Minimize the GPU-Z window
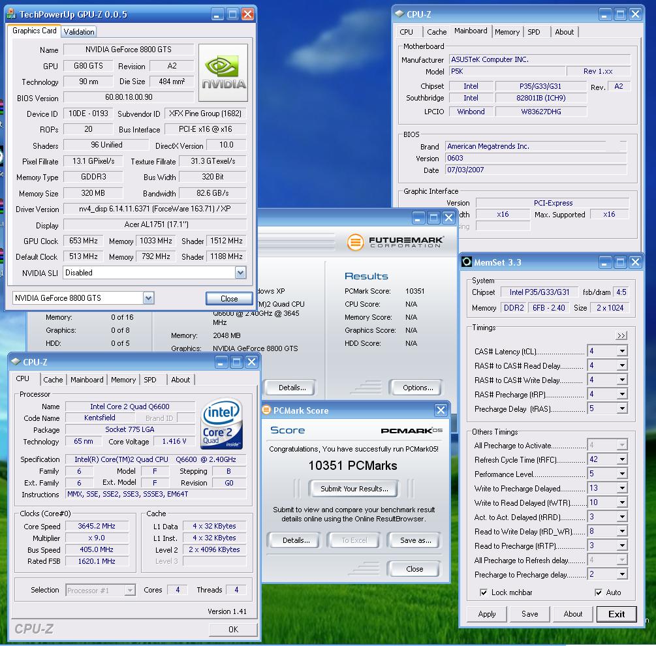This screenshot has height=646, width=656. [x=217, y=14]
